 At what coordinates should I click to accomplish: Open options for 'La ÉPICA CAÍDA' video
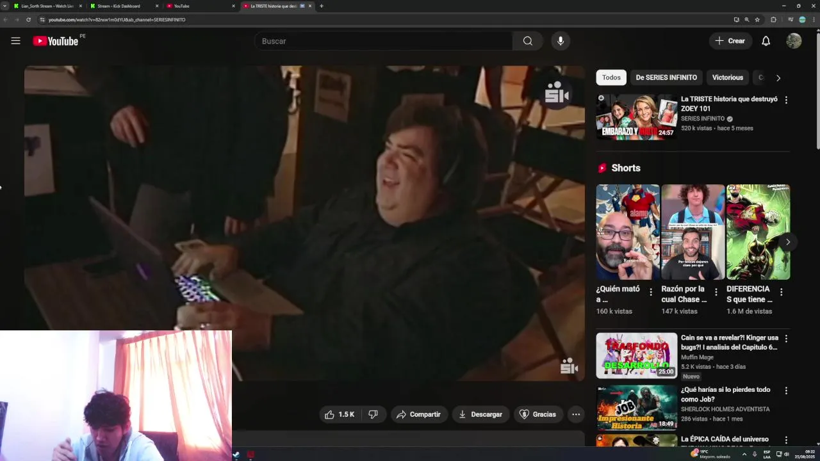(786, 441)
